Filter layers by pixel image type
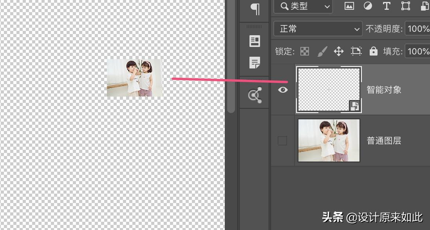 [x=349, y=6]
